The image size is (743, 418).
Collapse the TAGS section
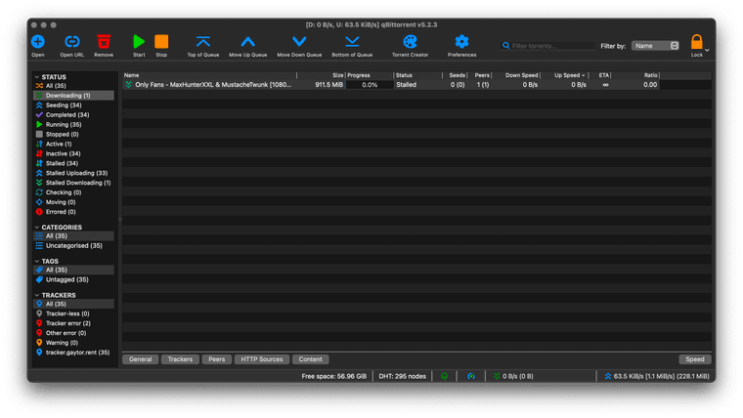(x=37, y=262)
